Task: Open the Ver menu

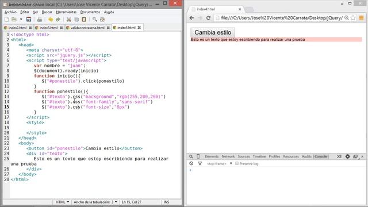Action: tap(36, 12)
